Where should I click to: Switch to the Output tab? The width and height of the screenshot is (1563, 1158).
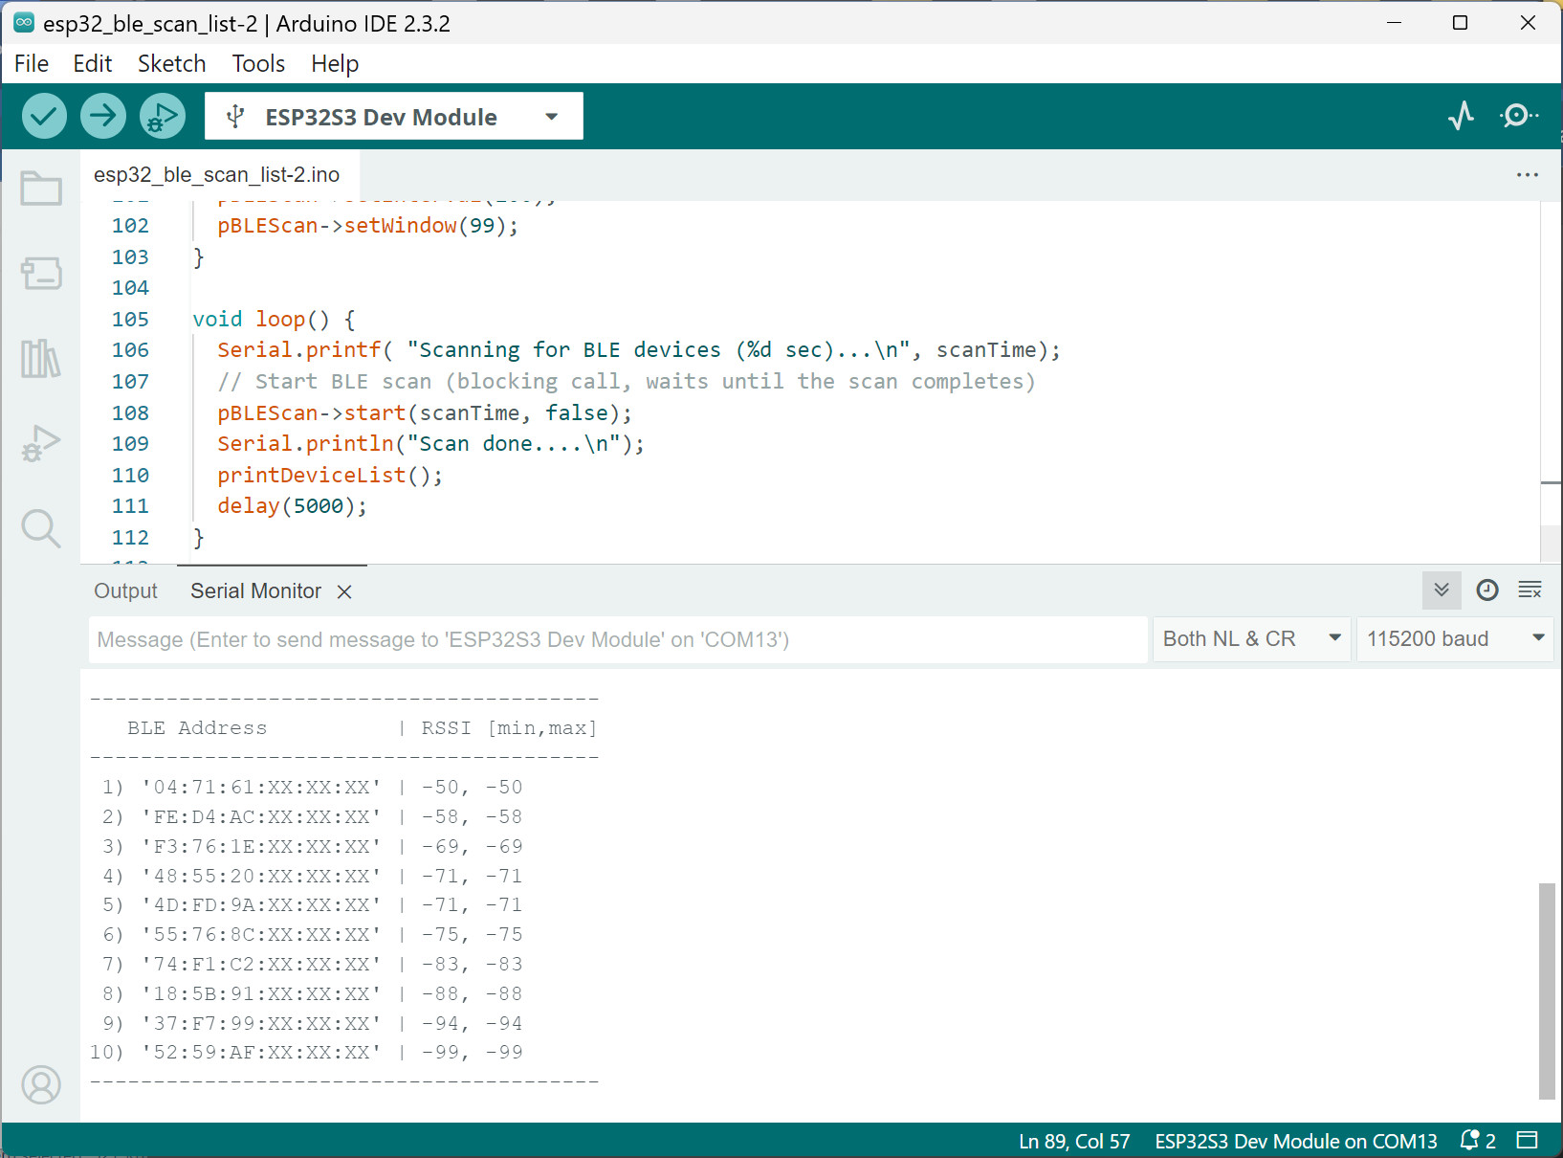pos(125,591)
